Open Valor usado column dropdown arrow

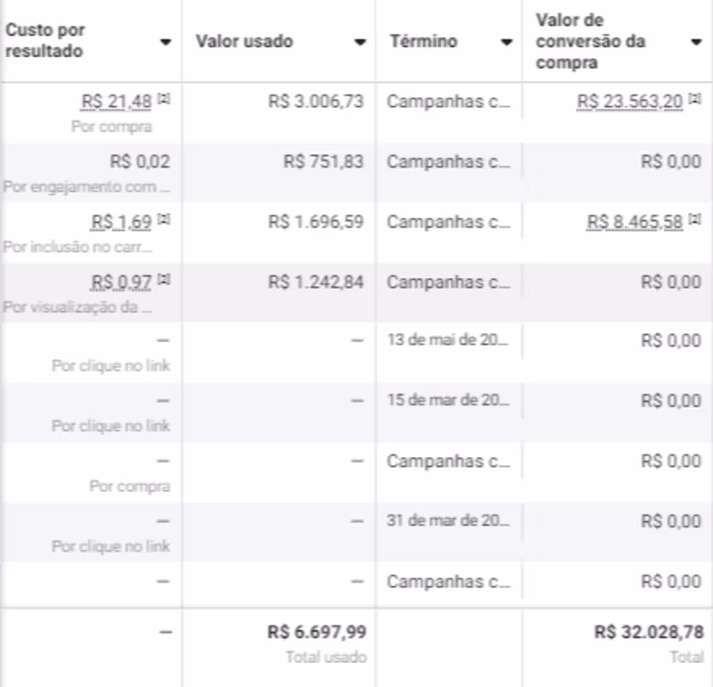click(x=359, y=42)
